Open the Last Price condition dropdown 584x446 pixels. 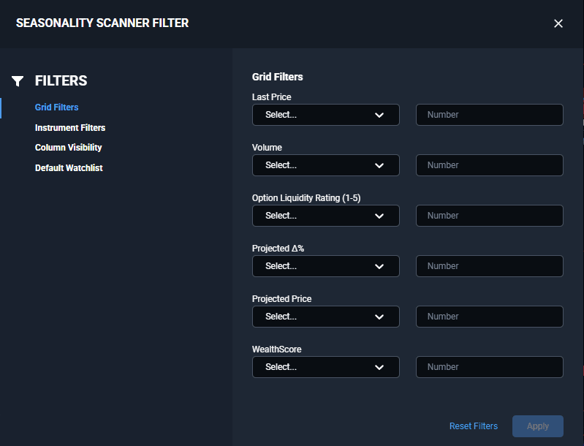point(325,115)
